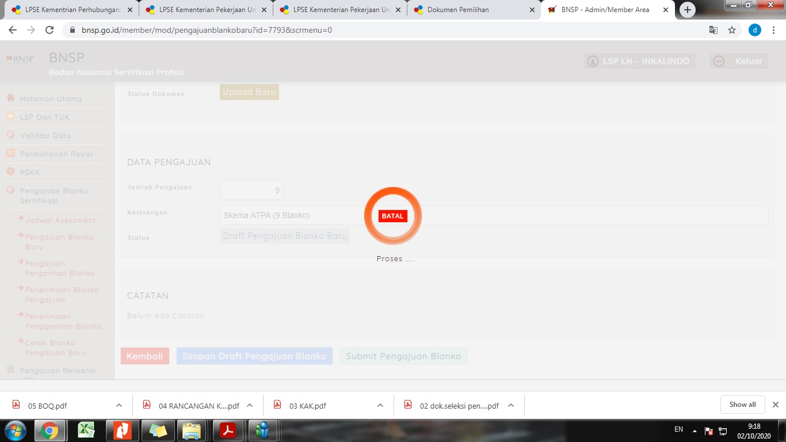786x442 pixels.
Task: Expand options for 03 KAK.pdf download
Action: pyautogui.click(x=380, y=405)
